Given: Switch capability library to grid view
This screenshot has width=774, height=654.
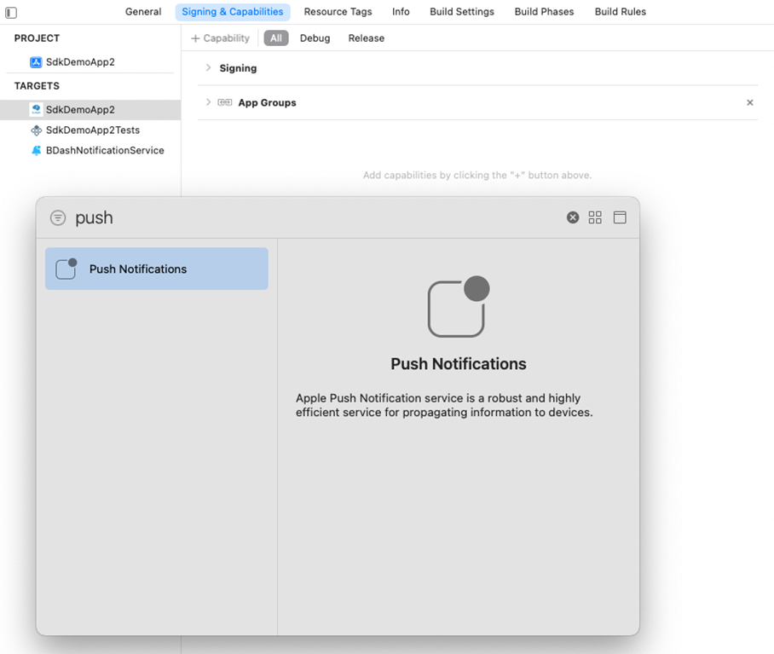Looking at the screenshot, I should pos(595,217).
